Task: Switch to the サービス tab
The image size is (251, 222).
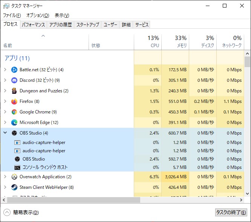Action: pos(141,24)
